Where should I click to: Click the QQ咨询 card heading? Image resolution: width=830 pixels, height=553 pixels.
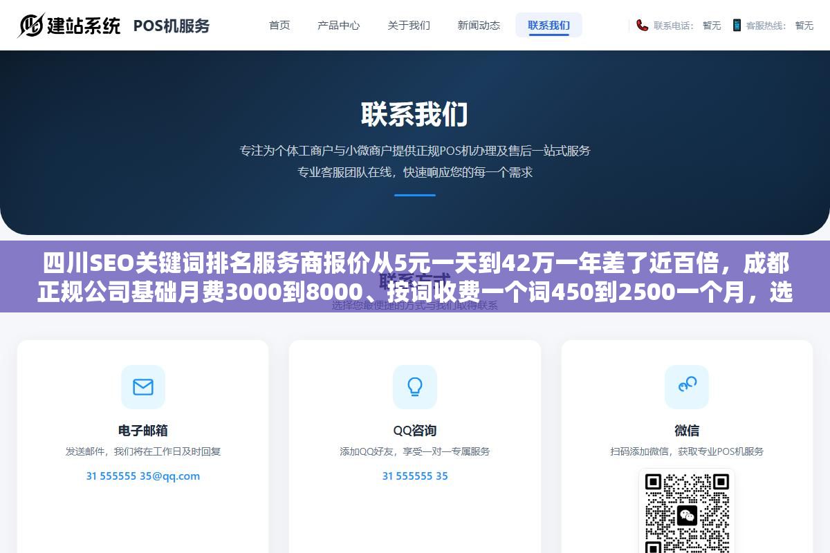[415, 431]
